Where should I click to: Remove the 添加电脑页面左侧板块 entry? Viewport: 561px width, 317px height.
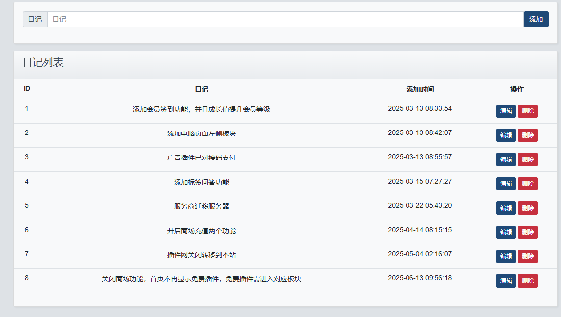click(x=528, y=135)
